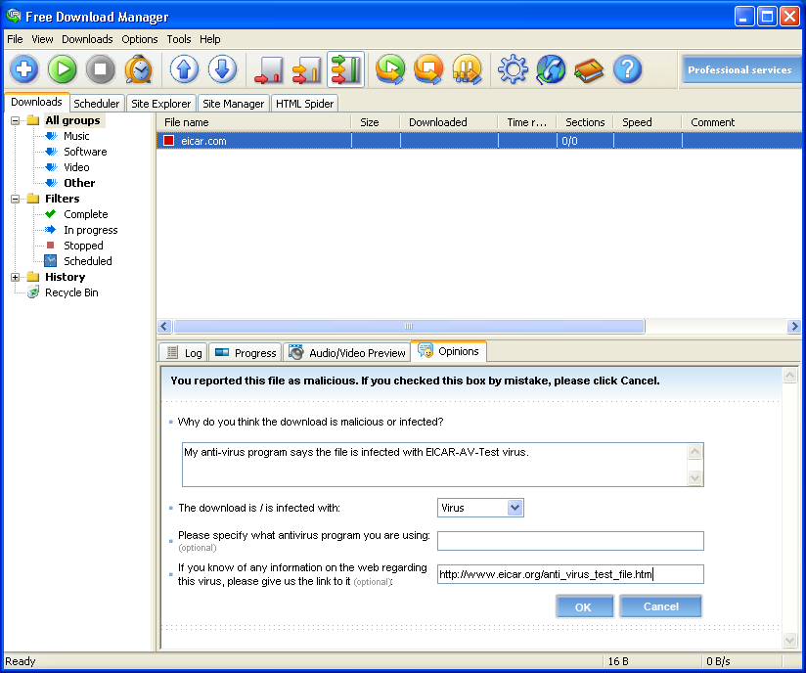Click the Comment column header

[x=741, y=122]
